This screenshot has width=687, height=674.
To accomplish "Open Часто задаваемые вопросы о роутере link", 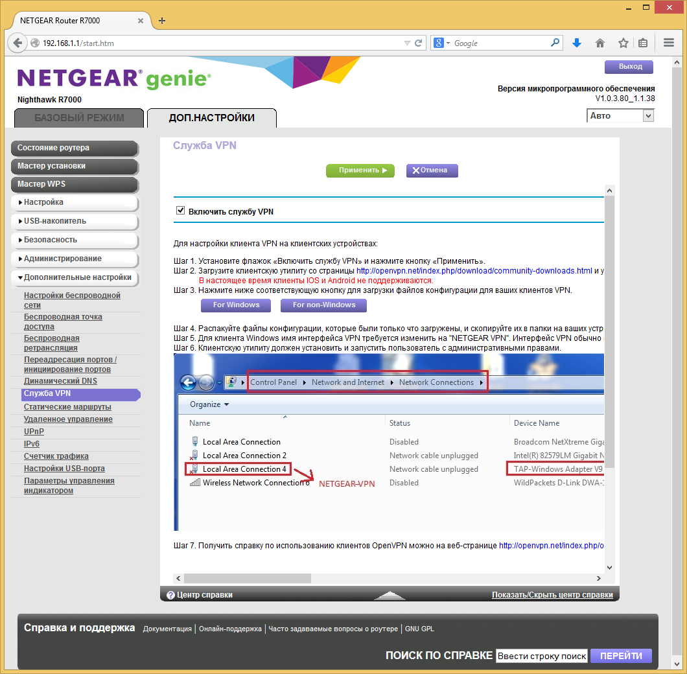I will point(333,629).
